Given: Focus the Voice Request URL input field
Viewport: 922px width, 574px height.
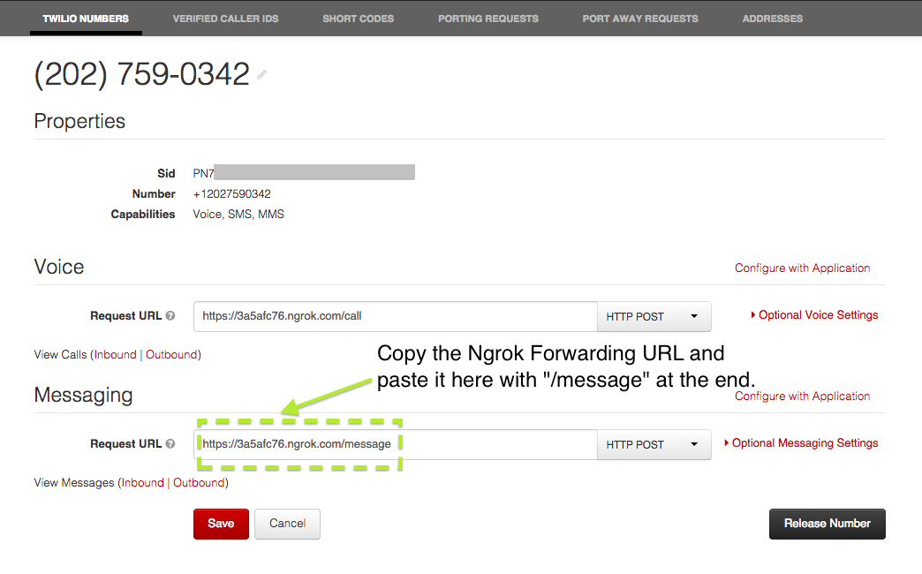Looking at the screenshot, I should pyautogui.click(x=396, y=316).
